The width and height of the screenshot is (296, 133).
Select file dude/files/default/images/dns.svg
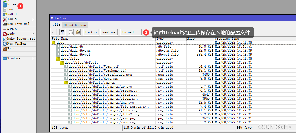tap(152, 103)
